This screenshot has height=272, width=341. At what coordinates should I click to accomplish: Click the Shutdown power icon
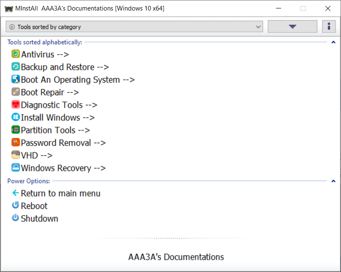coord(16,218)
